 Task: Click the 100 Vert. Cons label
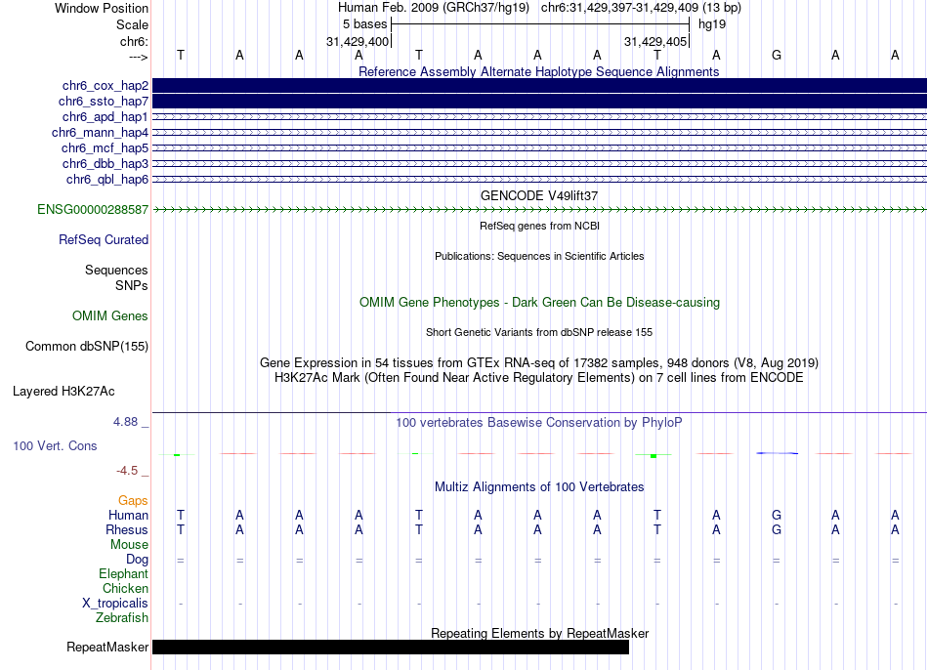pos(55,445)
